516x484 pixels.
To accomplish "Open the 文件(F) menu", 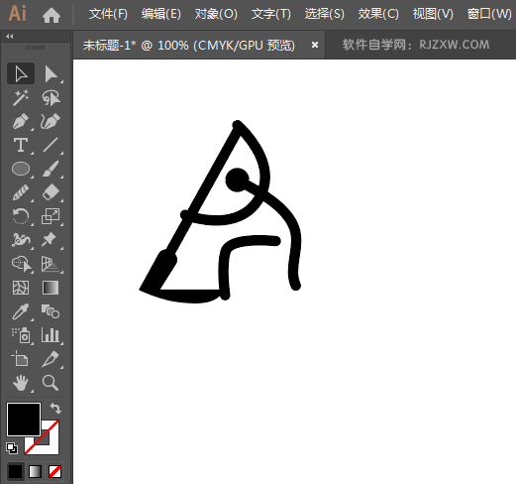I will coord(108,14).
